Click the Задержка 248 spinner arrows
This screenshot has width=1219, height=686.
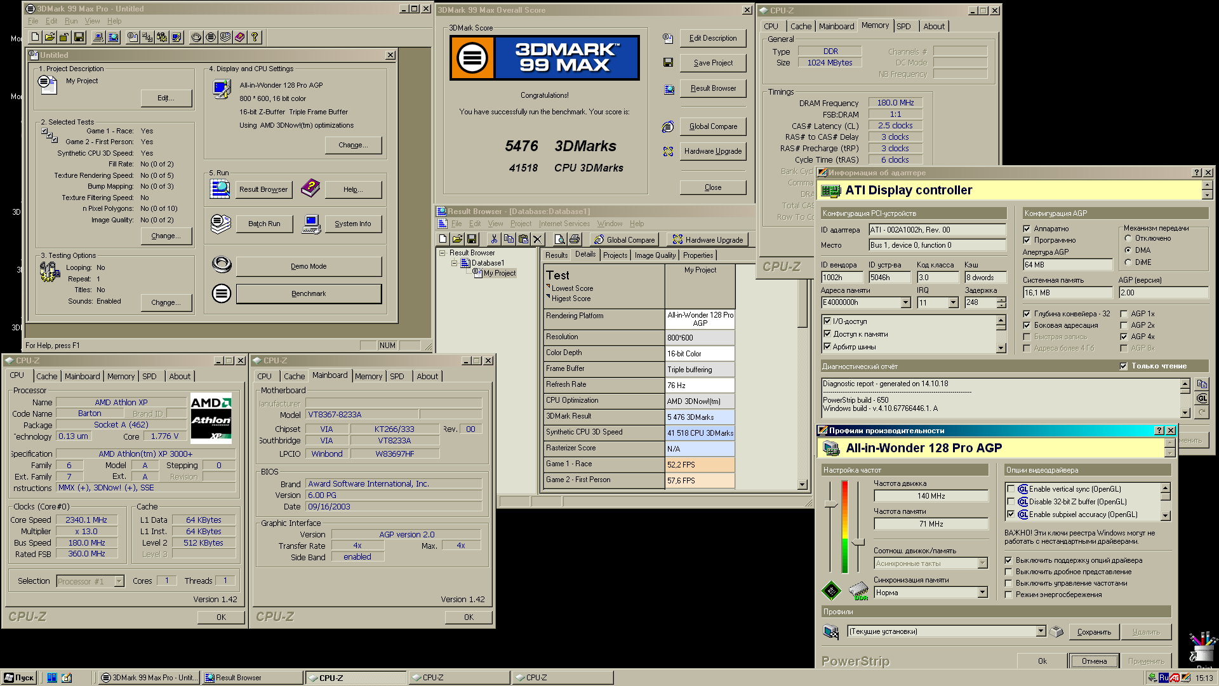click(x=1001, y=303)
